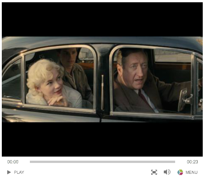Viewport: 205px width, 177px height.
Task: Open the MENU option
Action: pos(191,172)
